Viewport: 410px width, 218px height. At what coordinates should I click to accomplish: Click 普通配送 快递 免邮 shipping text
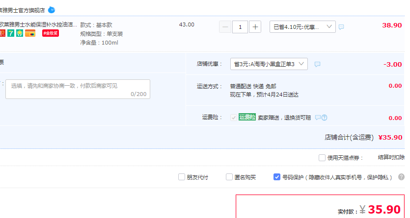tap(253, 86)
